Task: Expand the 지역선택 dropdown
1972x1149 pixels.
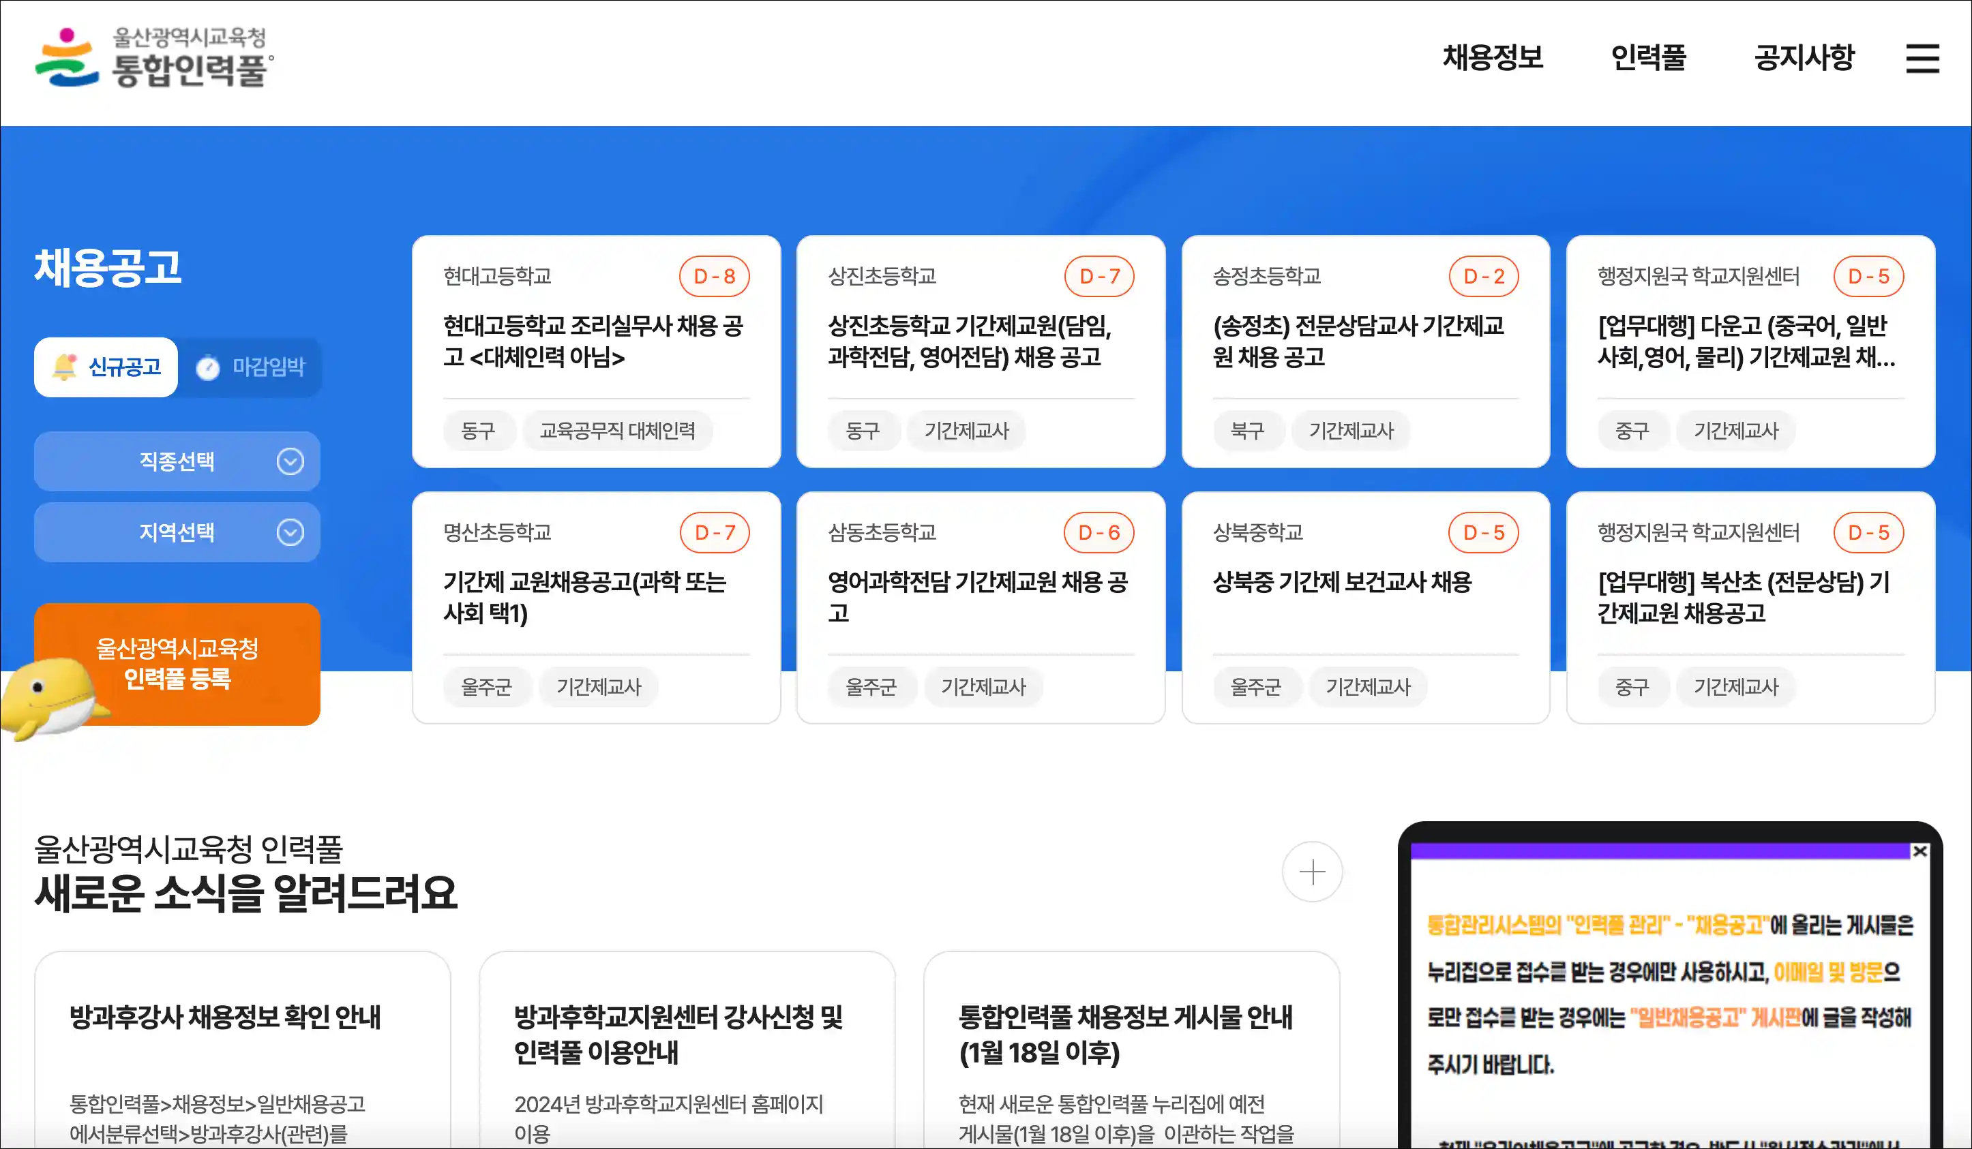Action: [x=177, y=532]
